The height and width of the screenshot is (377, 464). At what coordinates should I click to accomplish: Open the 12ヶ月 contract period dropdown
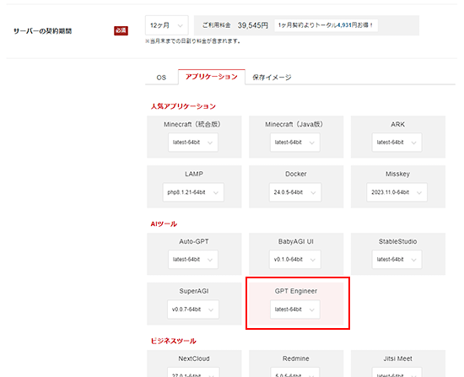coord(166,25)
